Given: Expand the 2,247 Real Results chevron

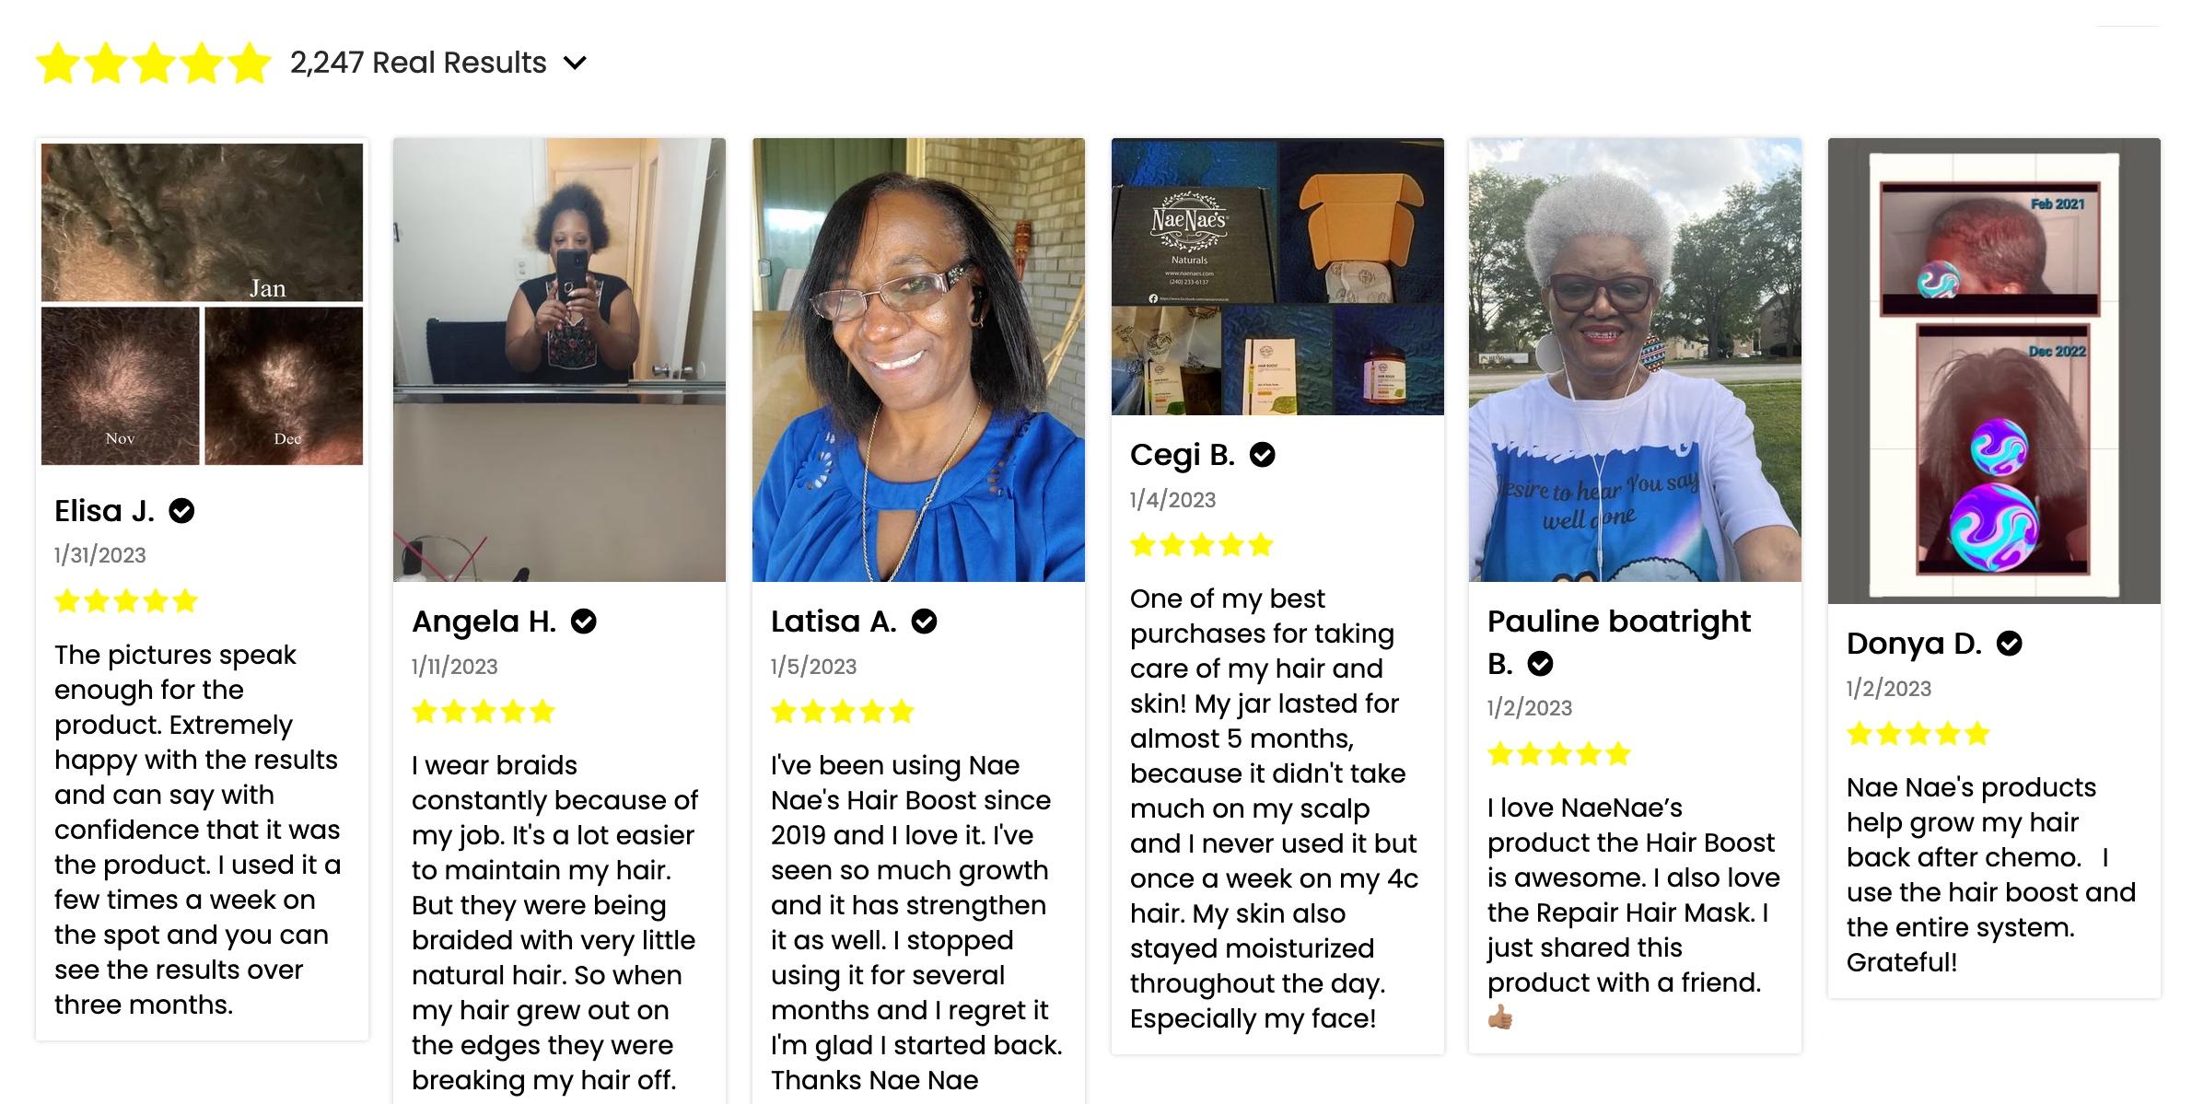Looking at the screenshot, I should click(x=575, y=63).
